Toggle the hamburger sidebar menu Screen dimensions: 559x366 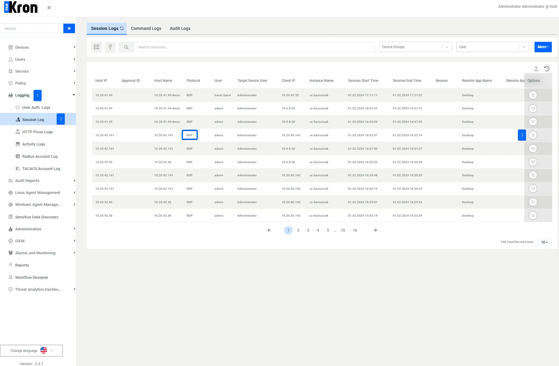point(49,8)
